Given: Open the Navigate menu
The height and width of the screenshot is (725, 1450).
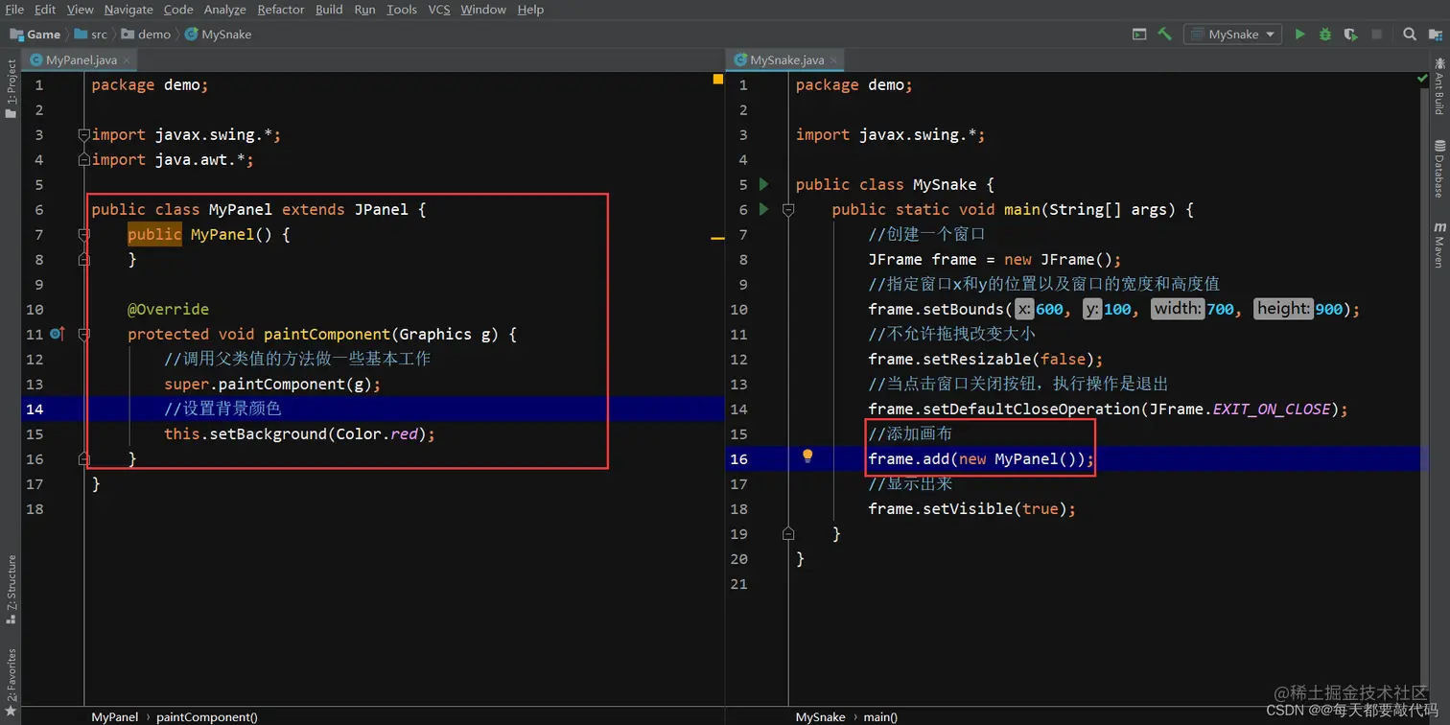Looking at the screenshot, I should coord(129,10).
